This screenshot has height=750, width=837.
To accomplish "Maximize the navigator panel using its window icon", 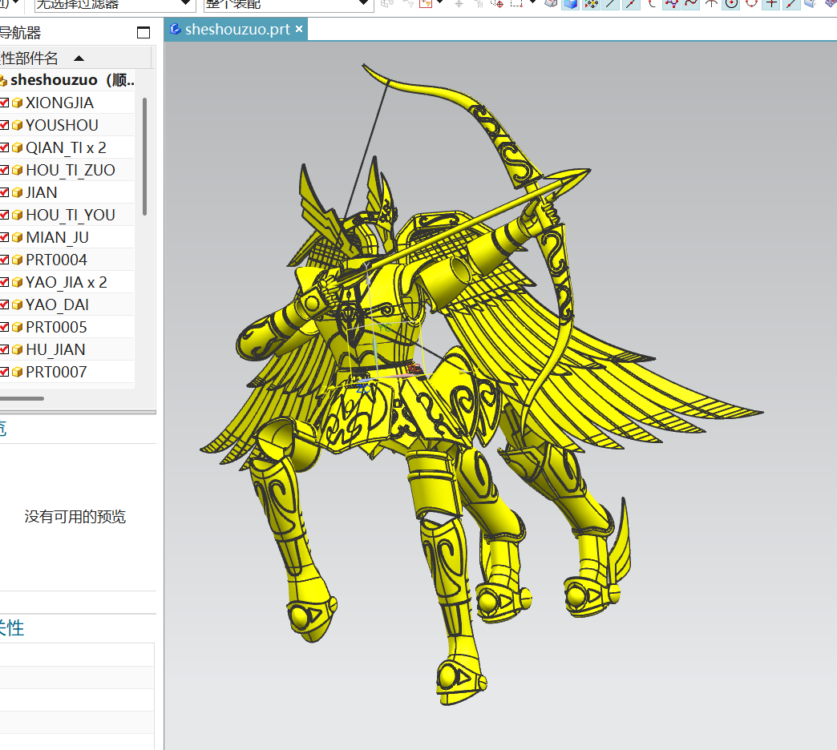I will pyautogui.click(x=144, y=33).
